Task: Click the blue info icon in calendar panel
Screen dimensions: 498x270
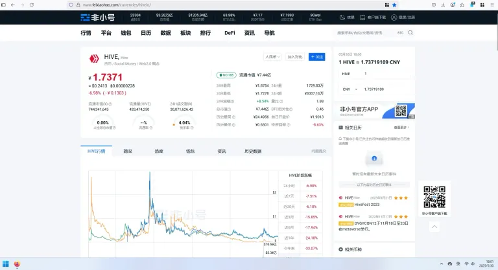Action: click(x=374, y=159)
